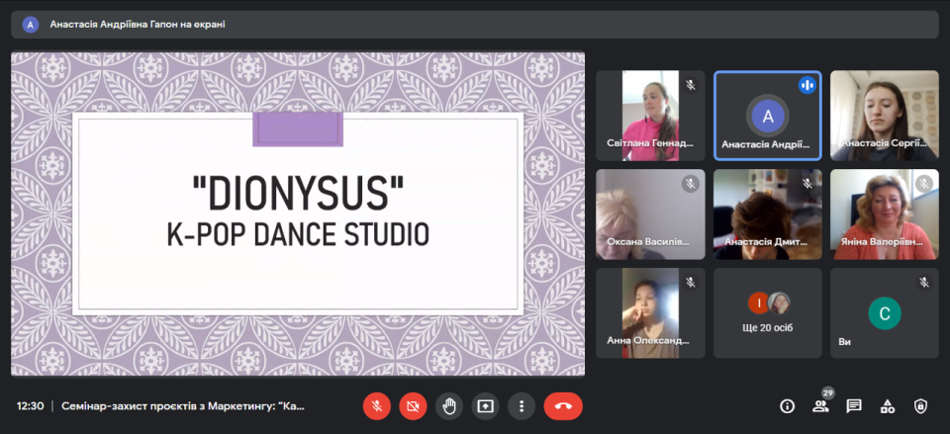Show the participants list with 29 badge

pos(820,405)
